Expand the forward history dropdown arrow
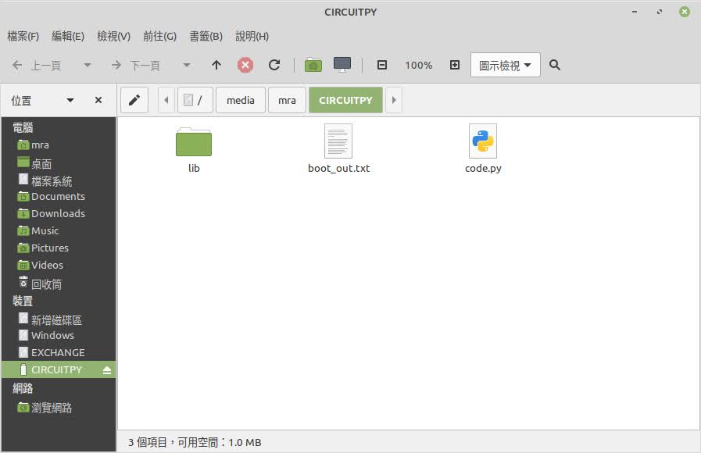The image size is (701, 453). 187,66
